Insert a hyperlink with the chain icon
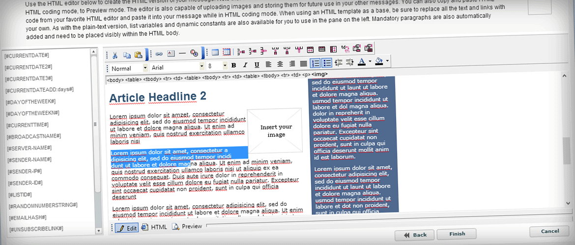This screenshot has height=245, width=575. coord(159,54)
